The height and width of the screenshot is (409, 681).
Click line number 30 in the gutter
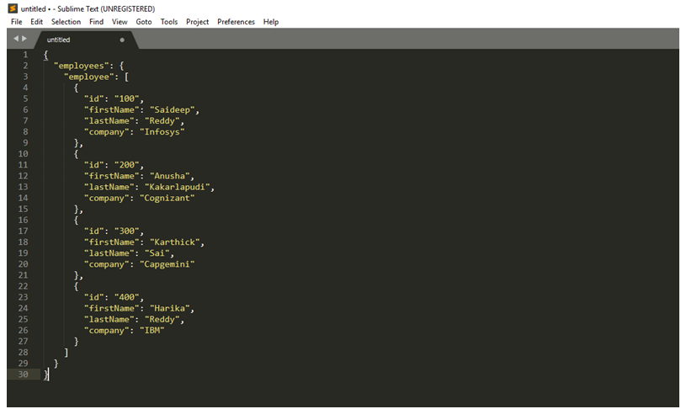[23, 374]
